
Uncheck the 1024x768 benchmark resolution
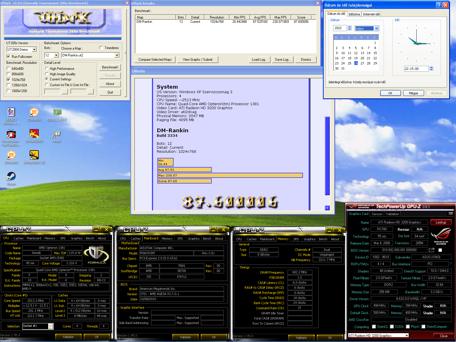[8, 80]
